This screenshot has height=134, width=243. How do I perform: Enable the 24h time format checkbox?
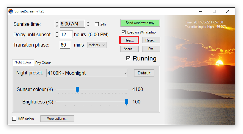(97, 24)
